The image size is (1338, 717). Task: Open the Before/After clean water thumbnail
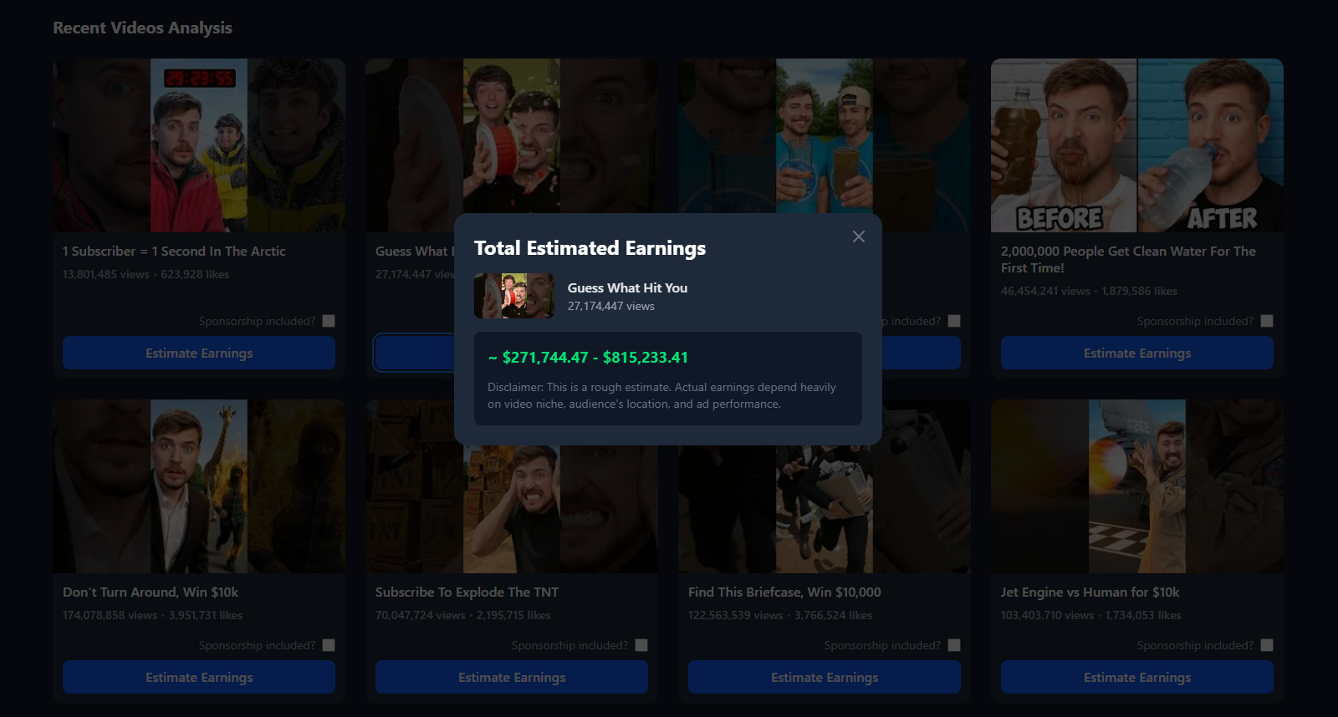click(x=1137, y=145)
